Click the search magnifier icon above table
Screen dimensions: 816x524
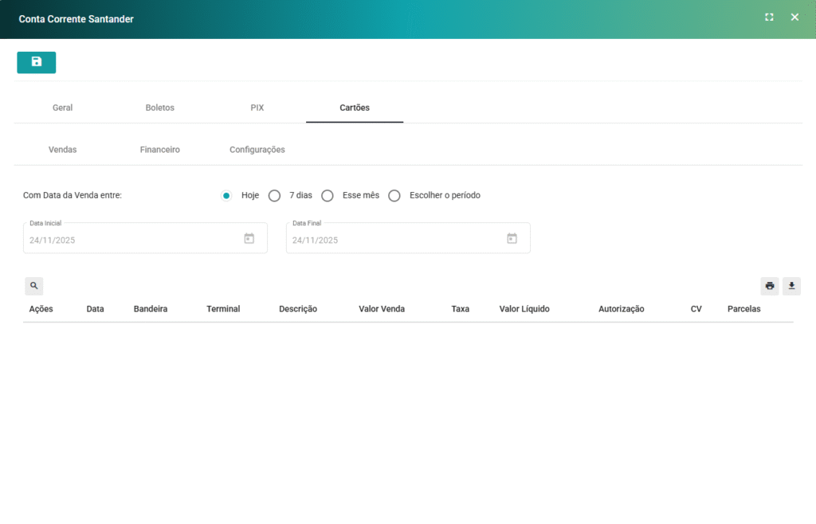click(33, 286)
